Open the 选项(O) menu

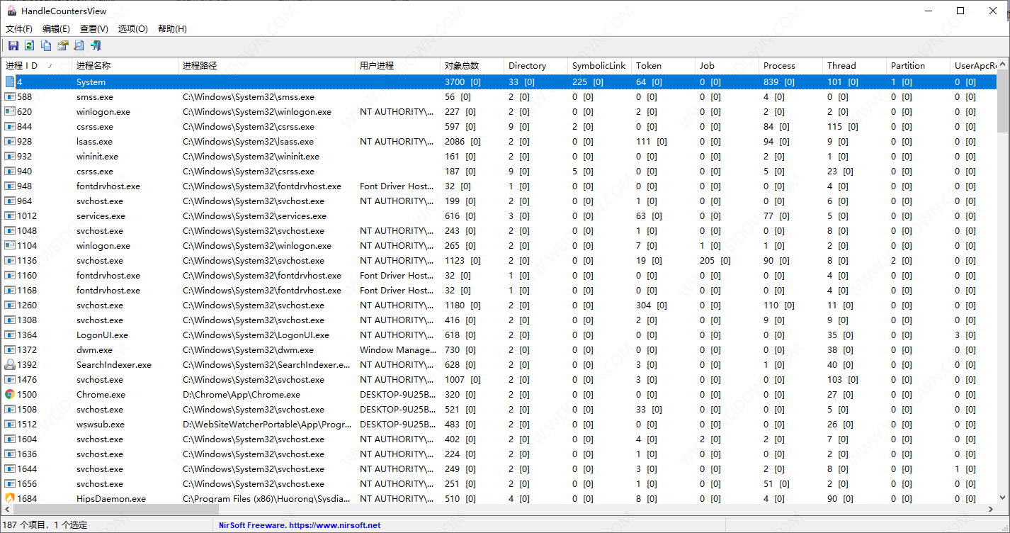[x=133, y=29]
